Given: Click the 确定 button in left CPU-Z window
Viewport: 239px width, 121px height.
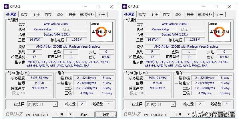Looking at the screenshot, I should tap(106, 114).
